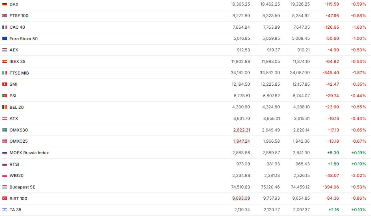Screen dimensions: 371x216
Task: Click the Spanish flag next to IBEX 35
Action: (x=4, y=61)
